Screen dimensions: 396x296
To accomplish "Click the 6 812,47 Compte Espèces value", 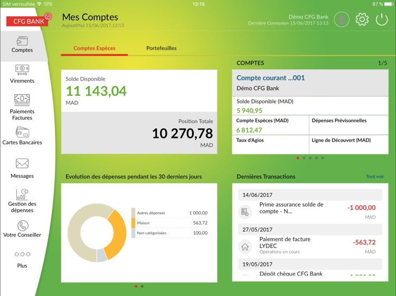I will coord(249,130).
